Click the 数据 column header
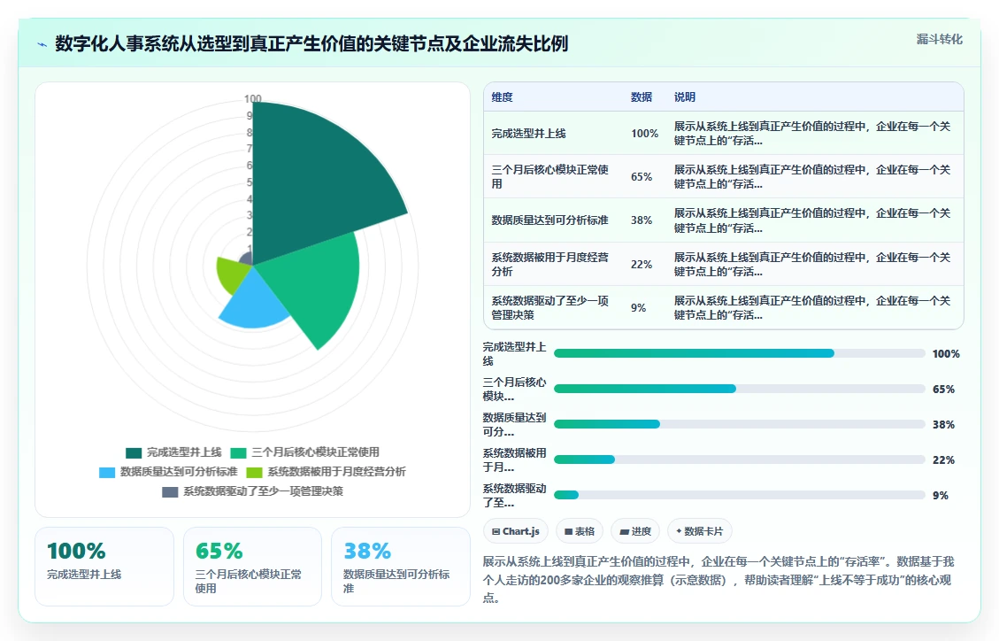This screenshot has width=999, height=641. tap(641, 97)
